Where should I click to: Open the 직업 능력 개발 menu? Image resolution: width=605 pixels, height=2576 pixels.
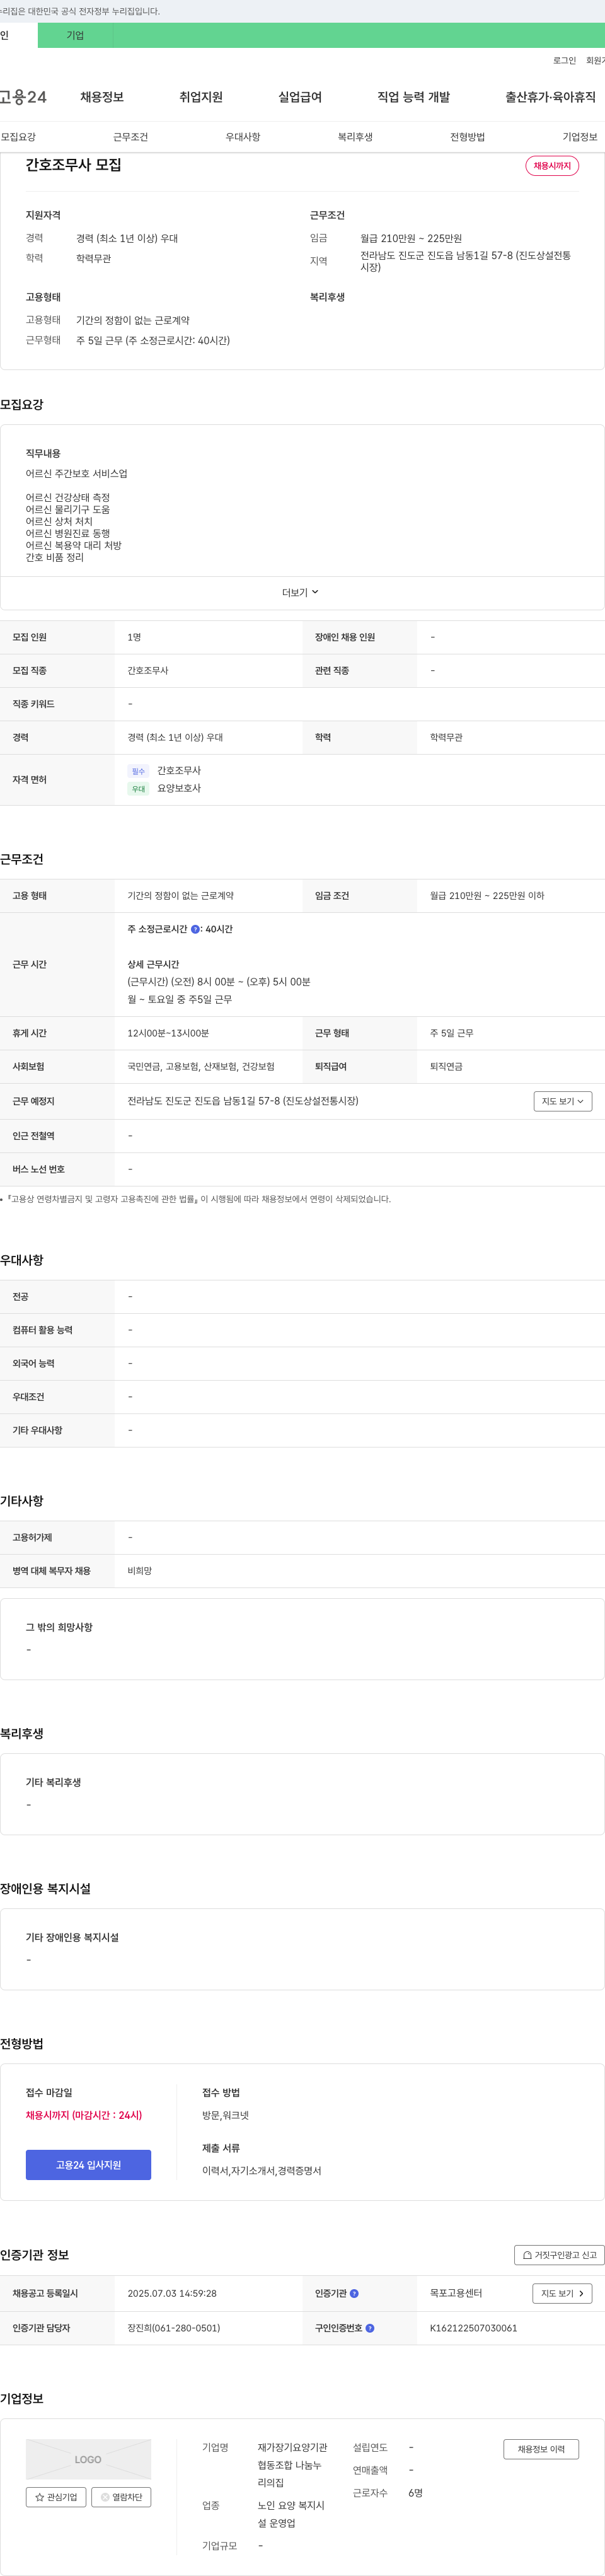coord(413,97)
